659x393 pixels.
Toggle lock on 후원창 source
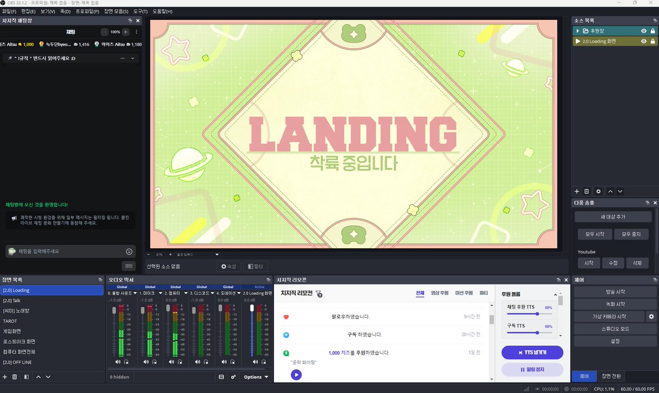click(x=652, y=31)
